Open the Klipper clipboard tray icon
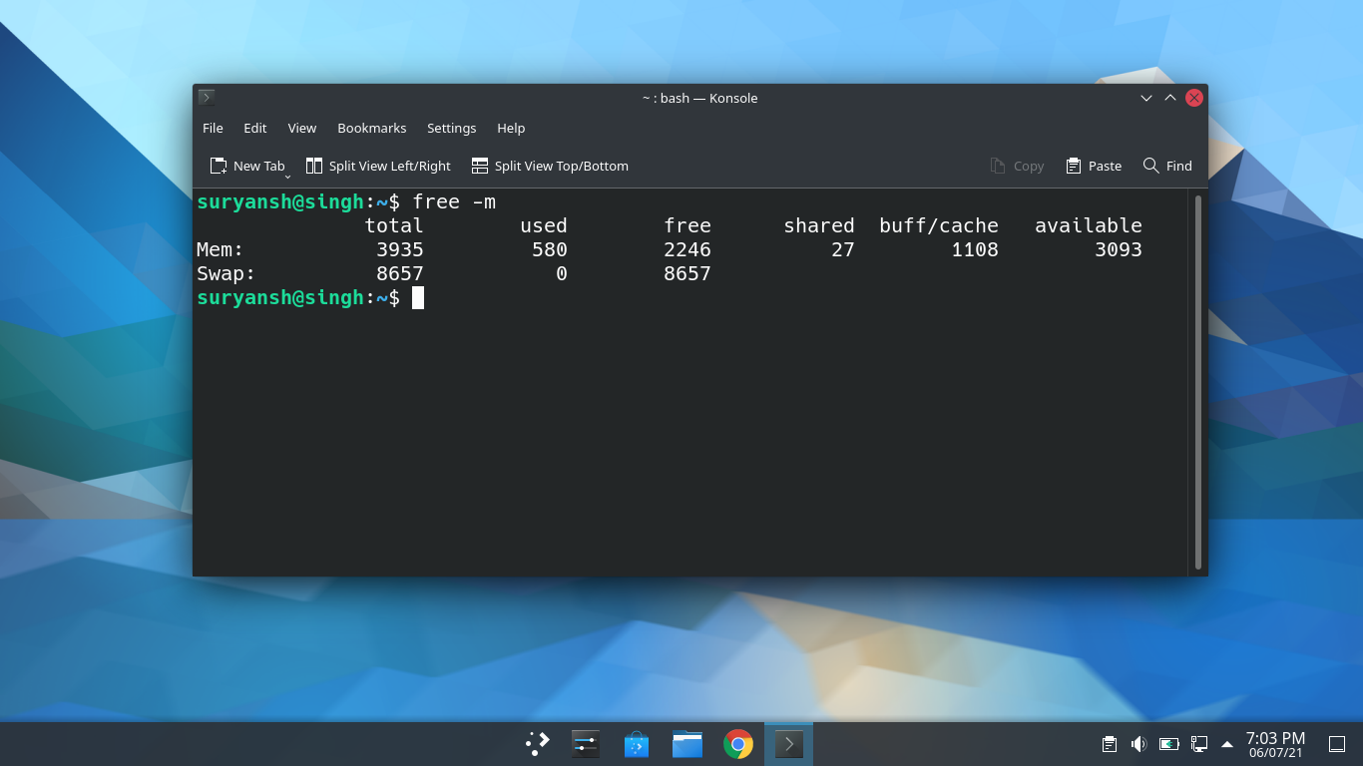 coord(1108,743)
